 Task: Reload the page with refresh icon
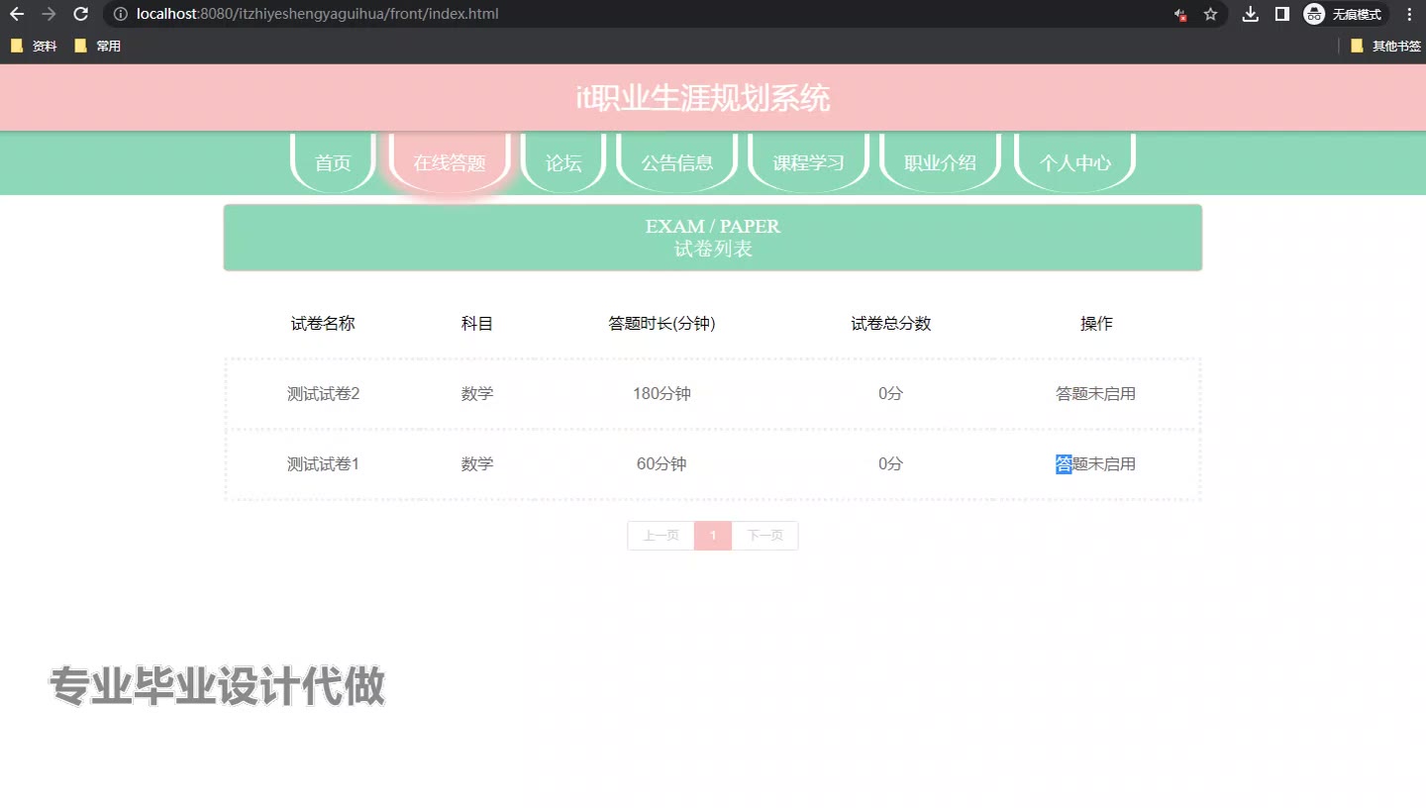[81, 14]
